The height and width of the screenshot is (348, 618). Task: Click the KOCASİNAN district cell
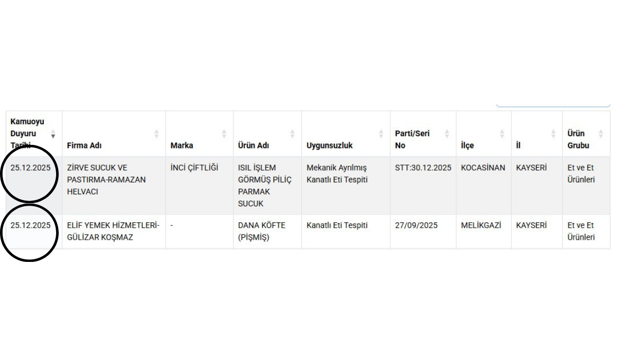point(483,168)
